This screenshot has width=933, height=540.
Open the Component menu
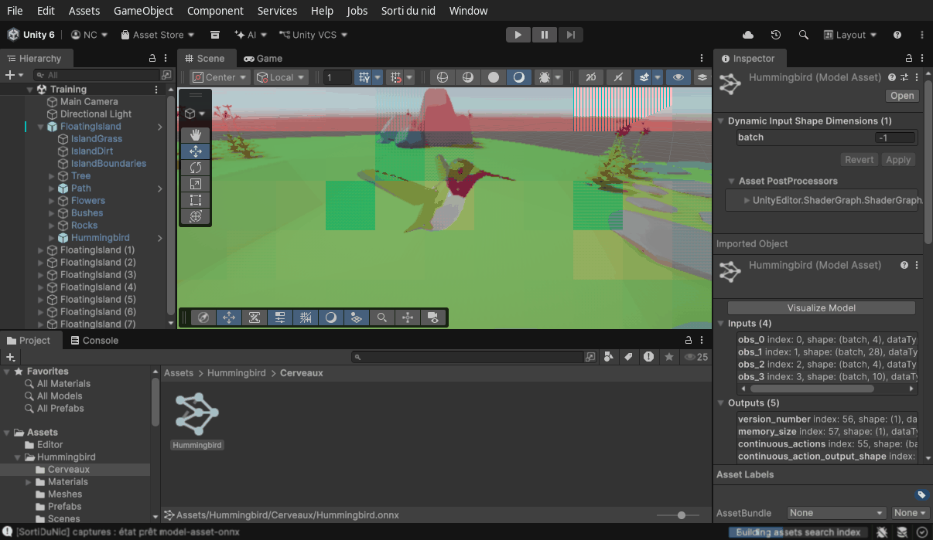(x=215, y=11)
